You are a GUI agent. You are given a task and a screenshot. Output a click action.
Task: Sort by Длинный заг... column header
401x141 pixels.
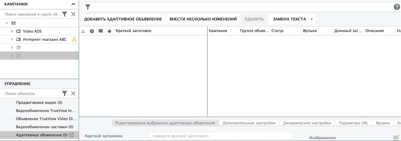pyautogui.click(x=349, y=31)
